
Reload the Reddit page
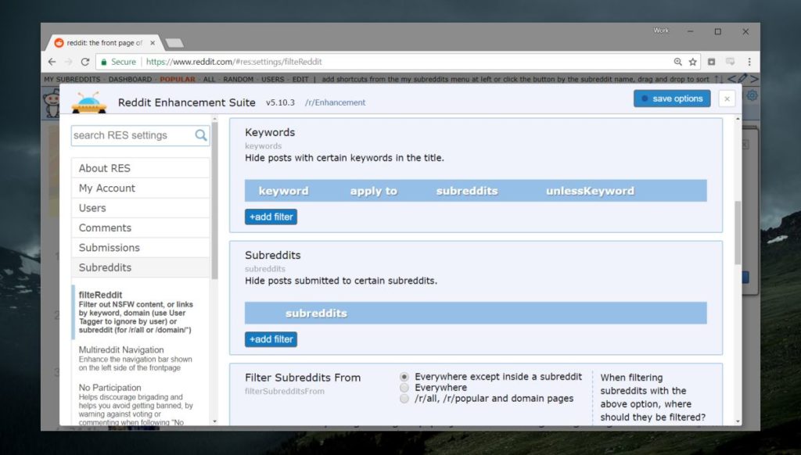click(85, 62)
